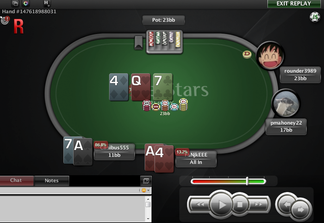The width and height of the screenshot is (324, 223).
Task: Open the emoji picker dropdown
Action: pos(145,190)
